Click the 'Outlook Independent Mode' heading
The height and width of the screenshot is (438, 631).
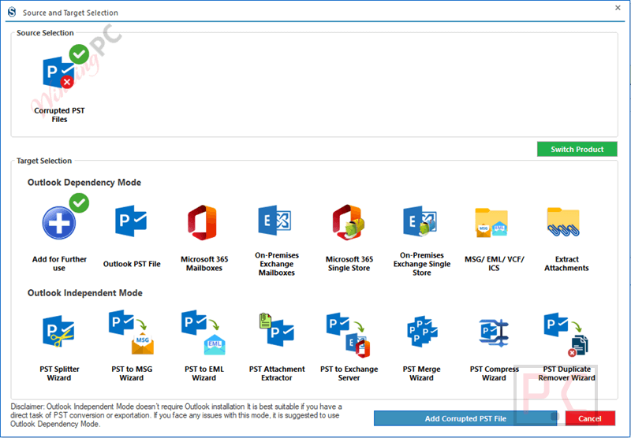pos(85,293)
